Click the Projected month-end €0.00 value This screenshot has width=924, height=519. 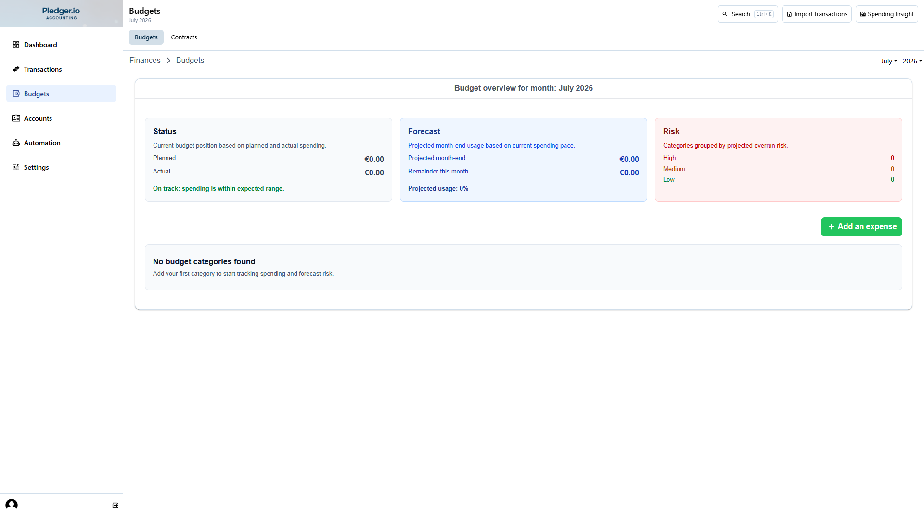coord(629,160)
